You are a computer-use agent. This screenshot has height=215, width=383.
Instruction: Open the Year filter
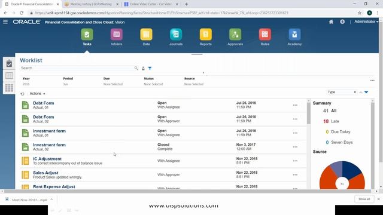click(26, 81)
